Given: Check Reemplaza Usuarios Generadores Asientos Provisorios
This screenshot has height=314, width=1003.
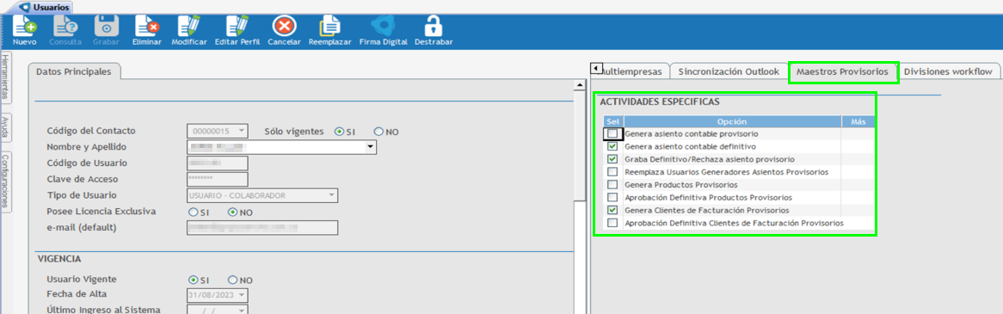Looking at the screenshot, I should click(612, 171).
